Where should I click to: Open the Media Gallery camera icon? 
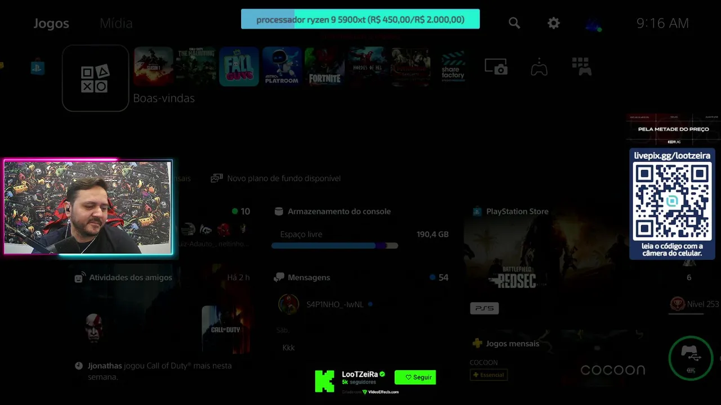[496, 66]
